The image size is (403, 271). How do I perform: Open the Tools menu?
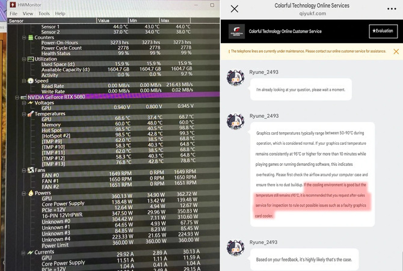44,14
